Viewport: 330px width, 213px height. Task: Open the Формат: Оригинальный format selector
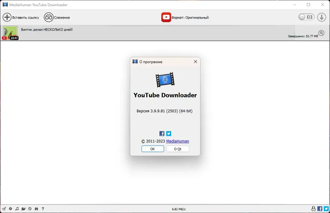(x=185, y=17)
